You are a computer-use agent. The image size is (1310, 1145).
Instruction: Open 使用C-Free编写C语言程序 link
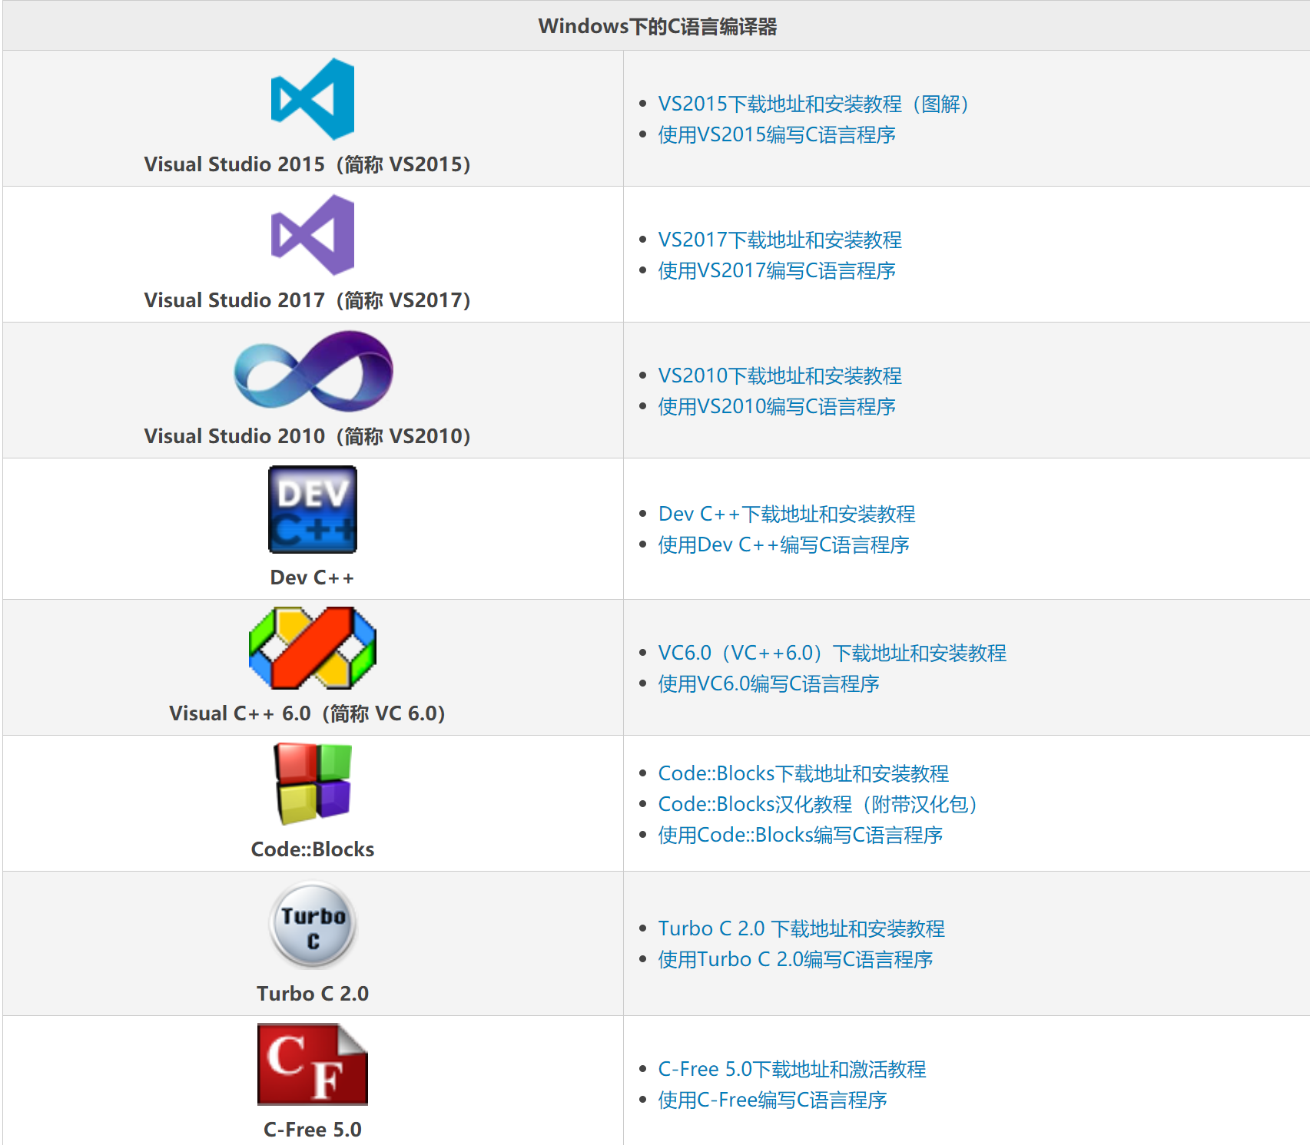click(772, 1100)
